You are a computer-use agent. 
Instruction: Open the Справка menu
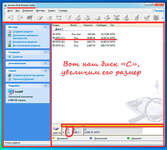point(63,11)
